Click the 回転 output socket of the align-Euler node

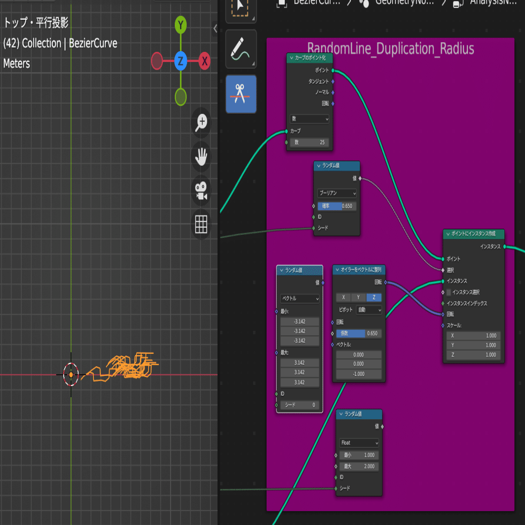tap(385, 282)
